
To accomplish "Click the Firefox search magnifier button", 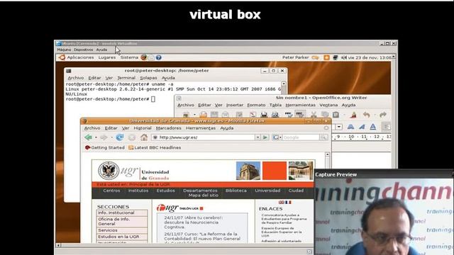I will click(323, 137).
